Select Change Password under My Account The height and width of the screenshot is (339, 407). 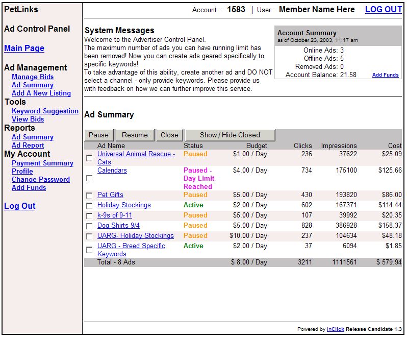pyautogui.click(x=41, y=179)
